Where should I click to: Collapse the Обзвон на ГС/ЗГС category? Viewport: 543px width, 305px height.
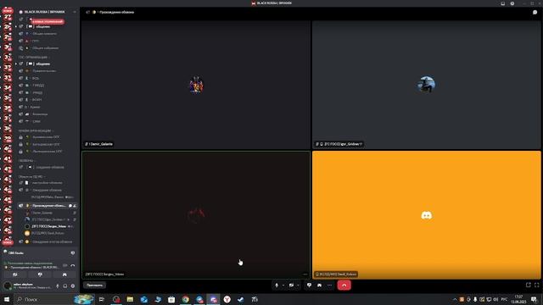click(31, 176)
